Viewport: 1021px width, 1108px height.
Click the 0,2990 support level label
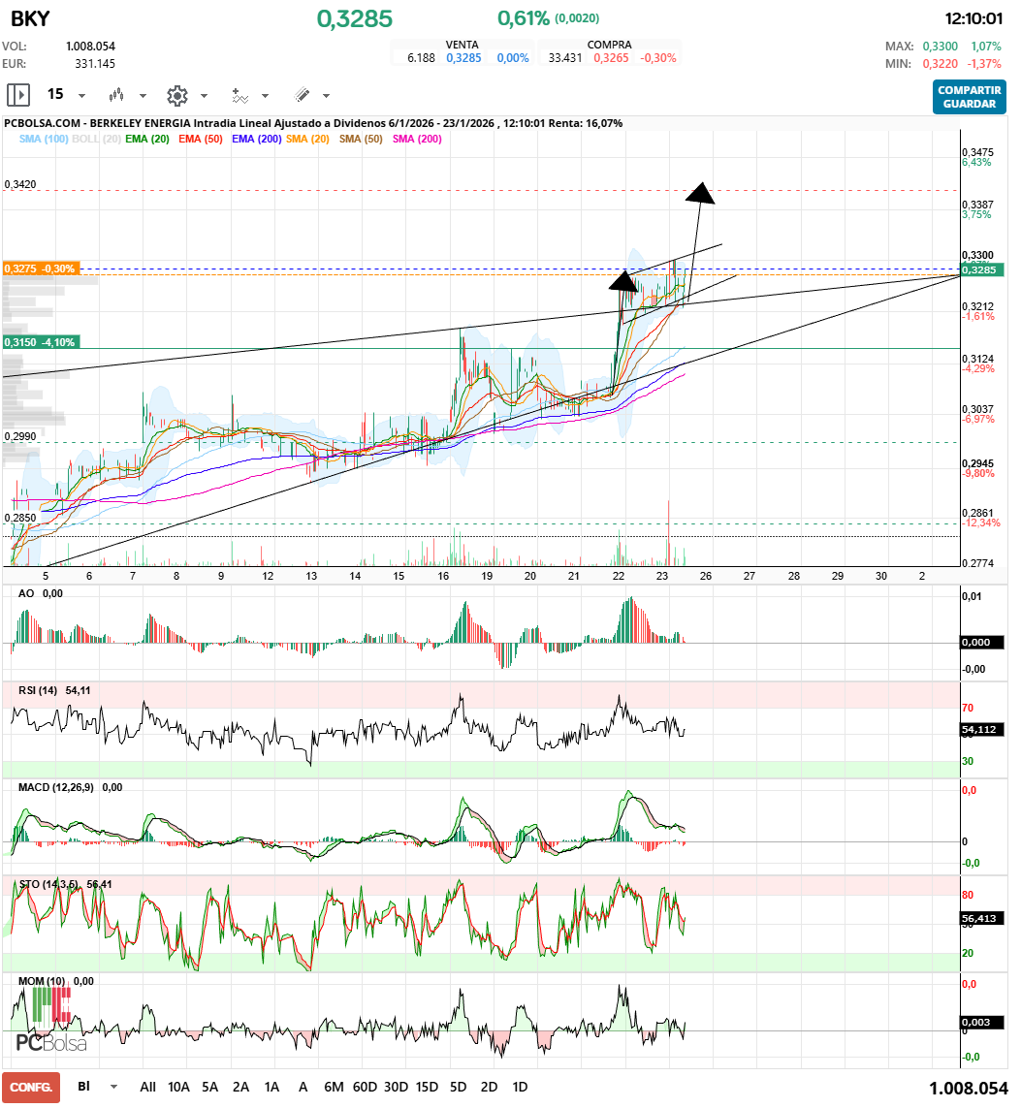19,436
